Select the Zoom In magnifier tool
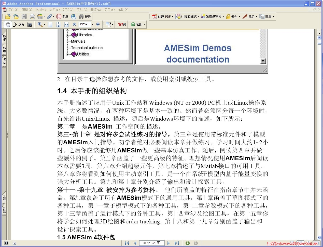 click(x=40, y=24)
